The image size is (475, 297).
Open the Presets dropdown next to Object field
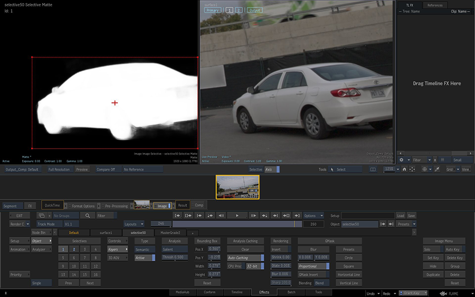[405, 224]
